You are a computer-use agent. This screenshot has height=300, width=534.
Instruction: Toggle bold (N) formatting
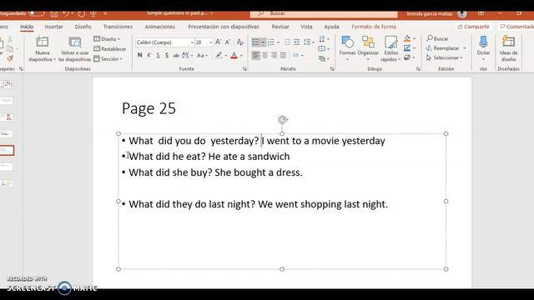pyautogui.click(x=139, y=55)
